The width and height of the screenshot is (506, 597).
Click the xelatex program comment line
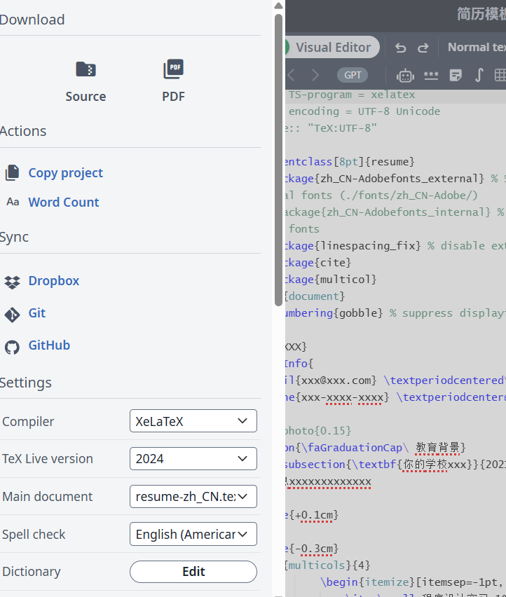pyautogui.click(x=350, y=95)
